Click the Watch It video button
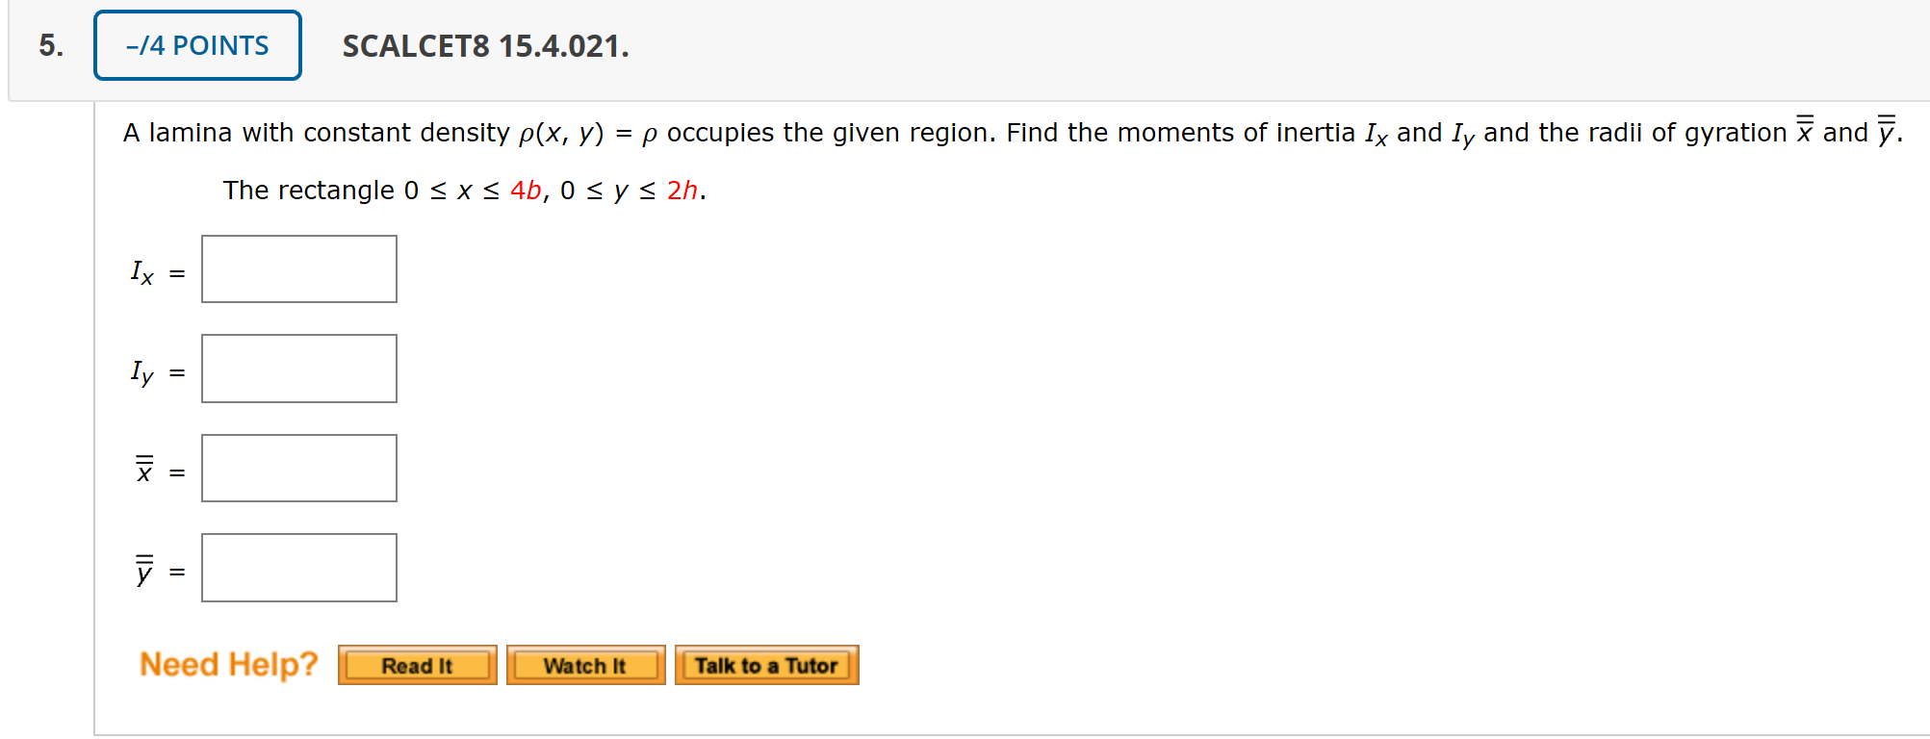 585,664
